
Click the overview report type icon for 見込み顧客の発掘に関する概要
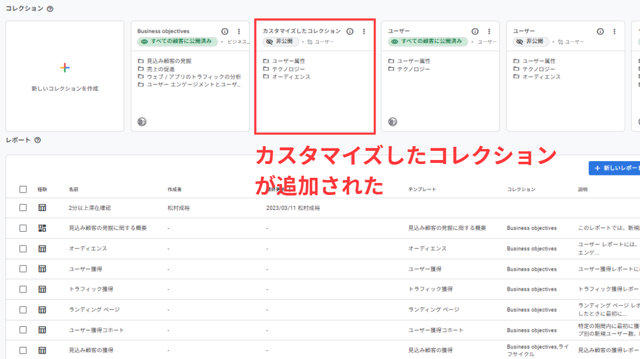pyautogui.click(x=42, y=228)
